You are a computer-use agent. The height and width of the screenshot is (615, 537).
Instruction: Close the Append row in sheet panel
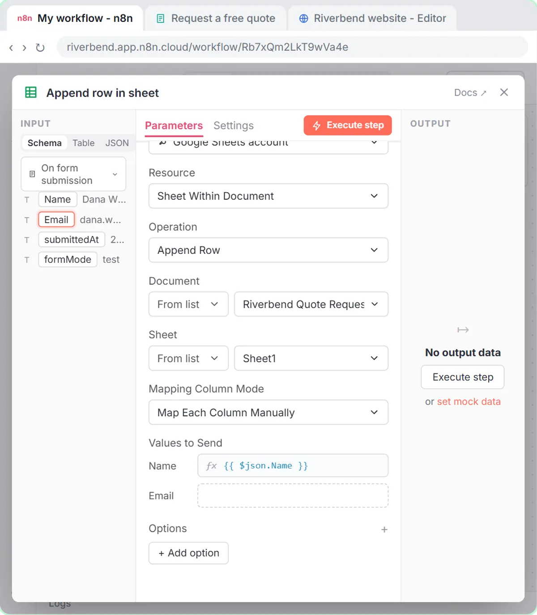pyautogui.click(x=504, y=92)
